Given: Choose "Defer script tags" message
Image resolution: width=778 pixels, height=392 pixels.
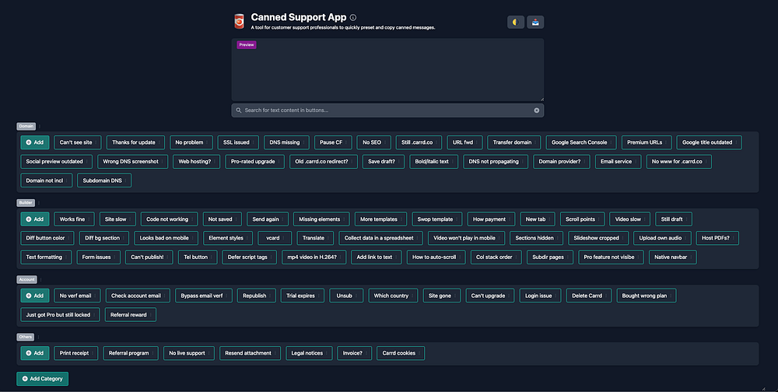Looking at the screenshot, I should [x=250, y=257].
